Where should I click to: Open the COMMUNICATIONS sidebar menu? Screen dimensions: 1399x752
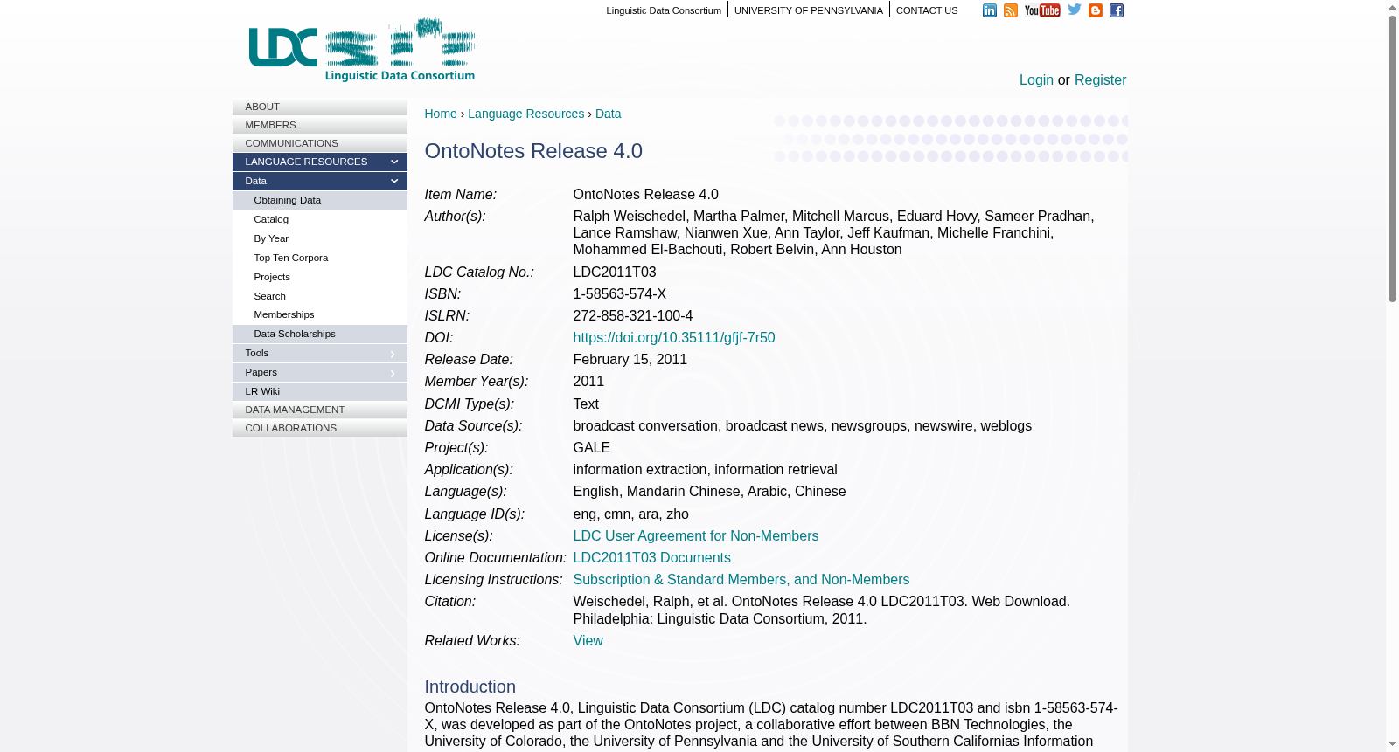tap(320, 143)
